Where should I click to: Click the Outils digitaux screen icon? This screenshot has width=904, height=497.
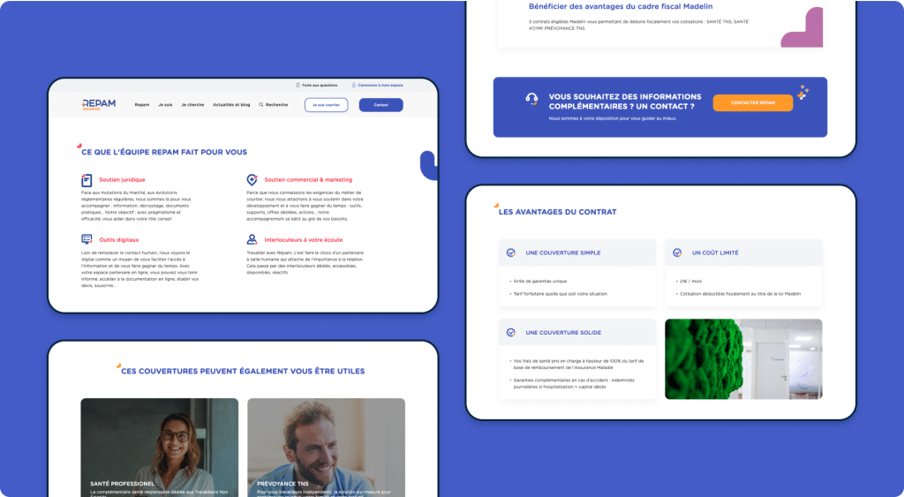87,239
